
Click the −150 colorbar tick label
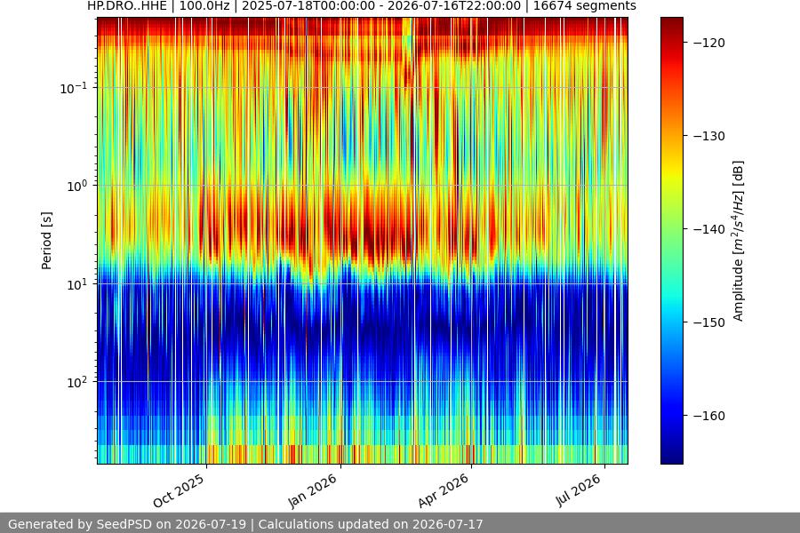(709, 322)
